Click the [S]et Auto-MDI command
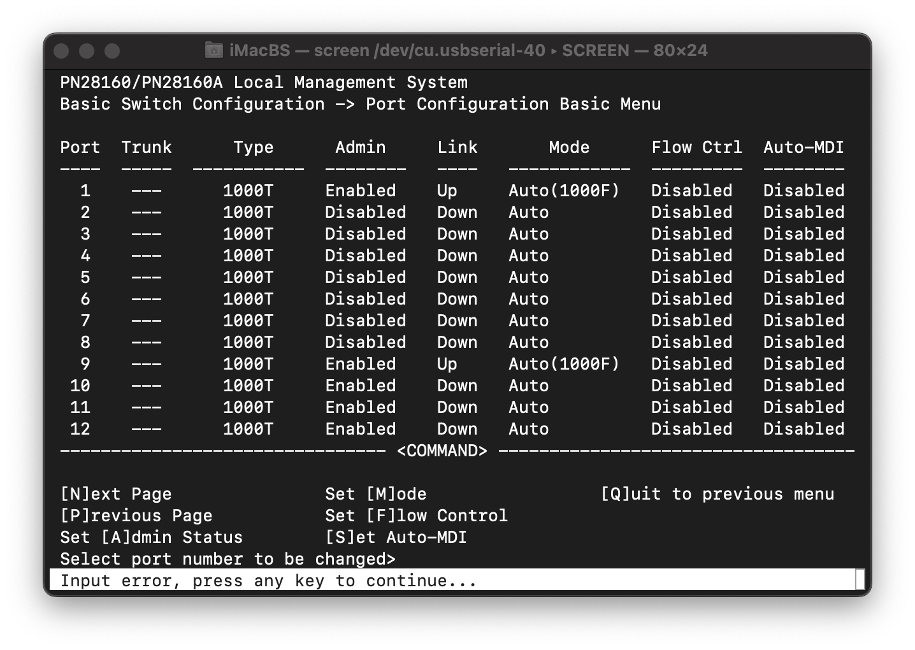 (396, 537)
